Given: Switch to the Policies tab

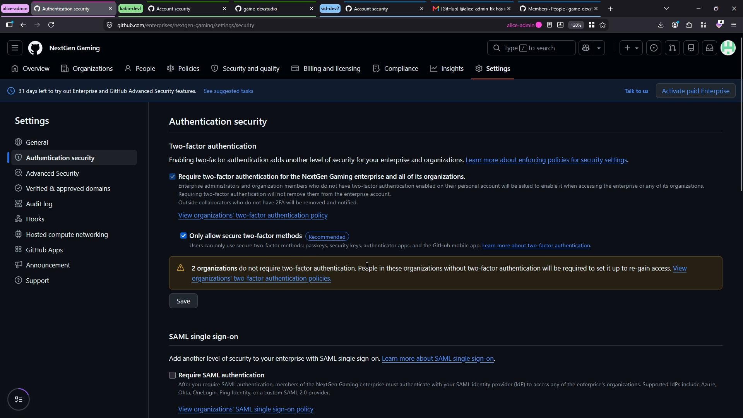Looking at the screenshot, I should [x=183, y=69].
